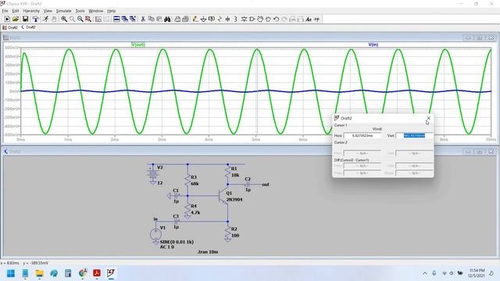
Task: Open the Component gate icon
Action: coord(252,19)
